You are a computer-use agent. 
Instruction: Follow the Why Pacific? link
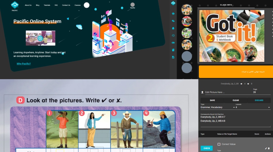point(24,64)
